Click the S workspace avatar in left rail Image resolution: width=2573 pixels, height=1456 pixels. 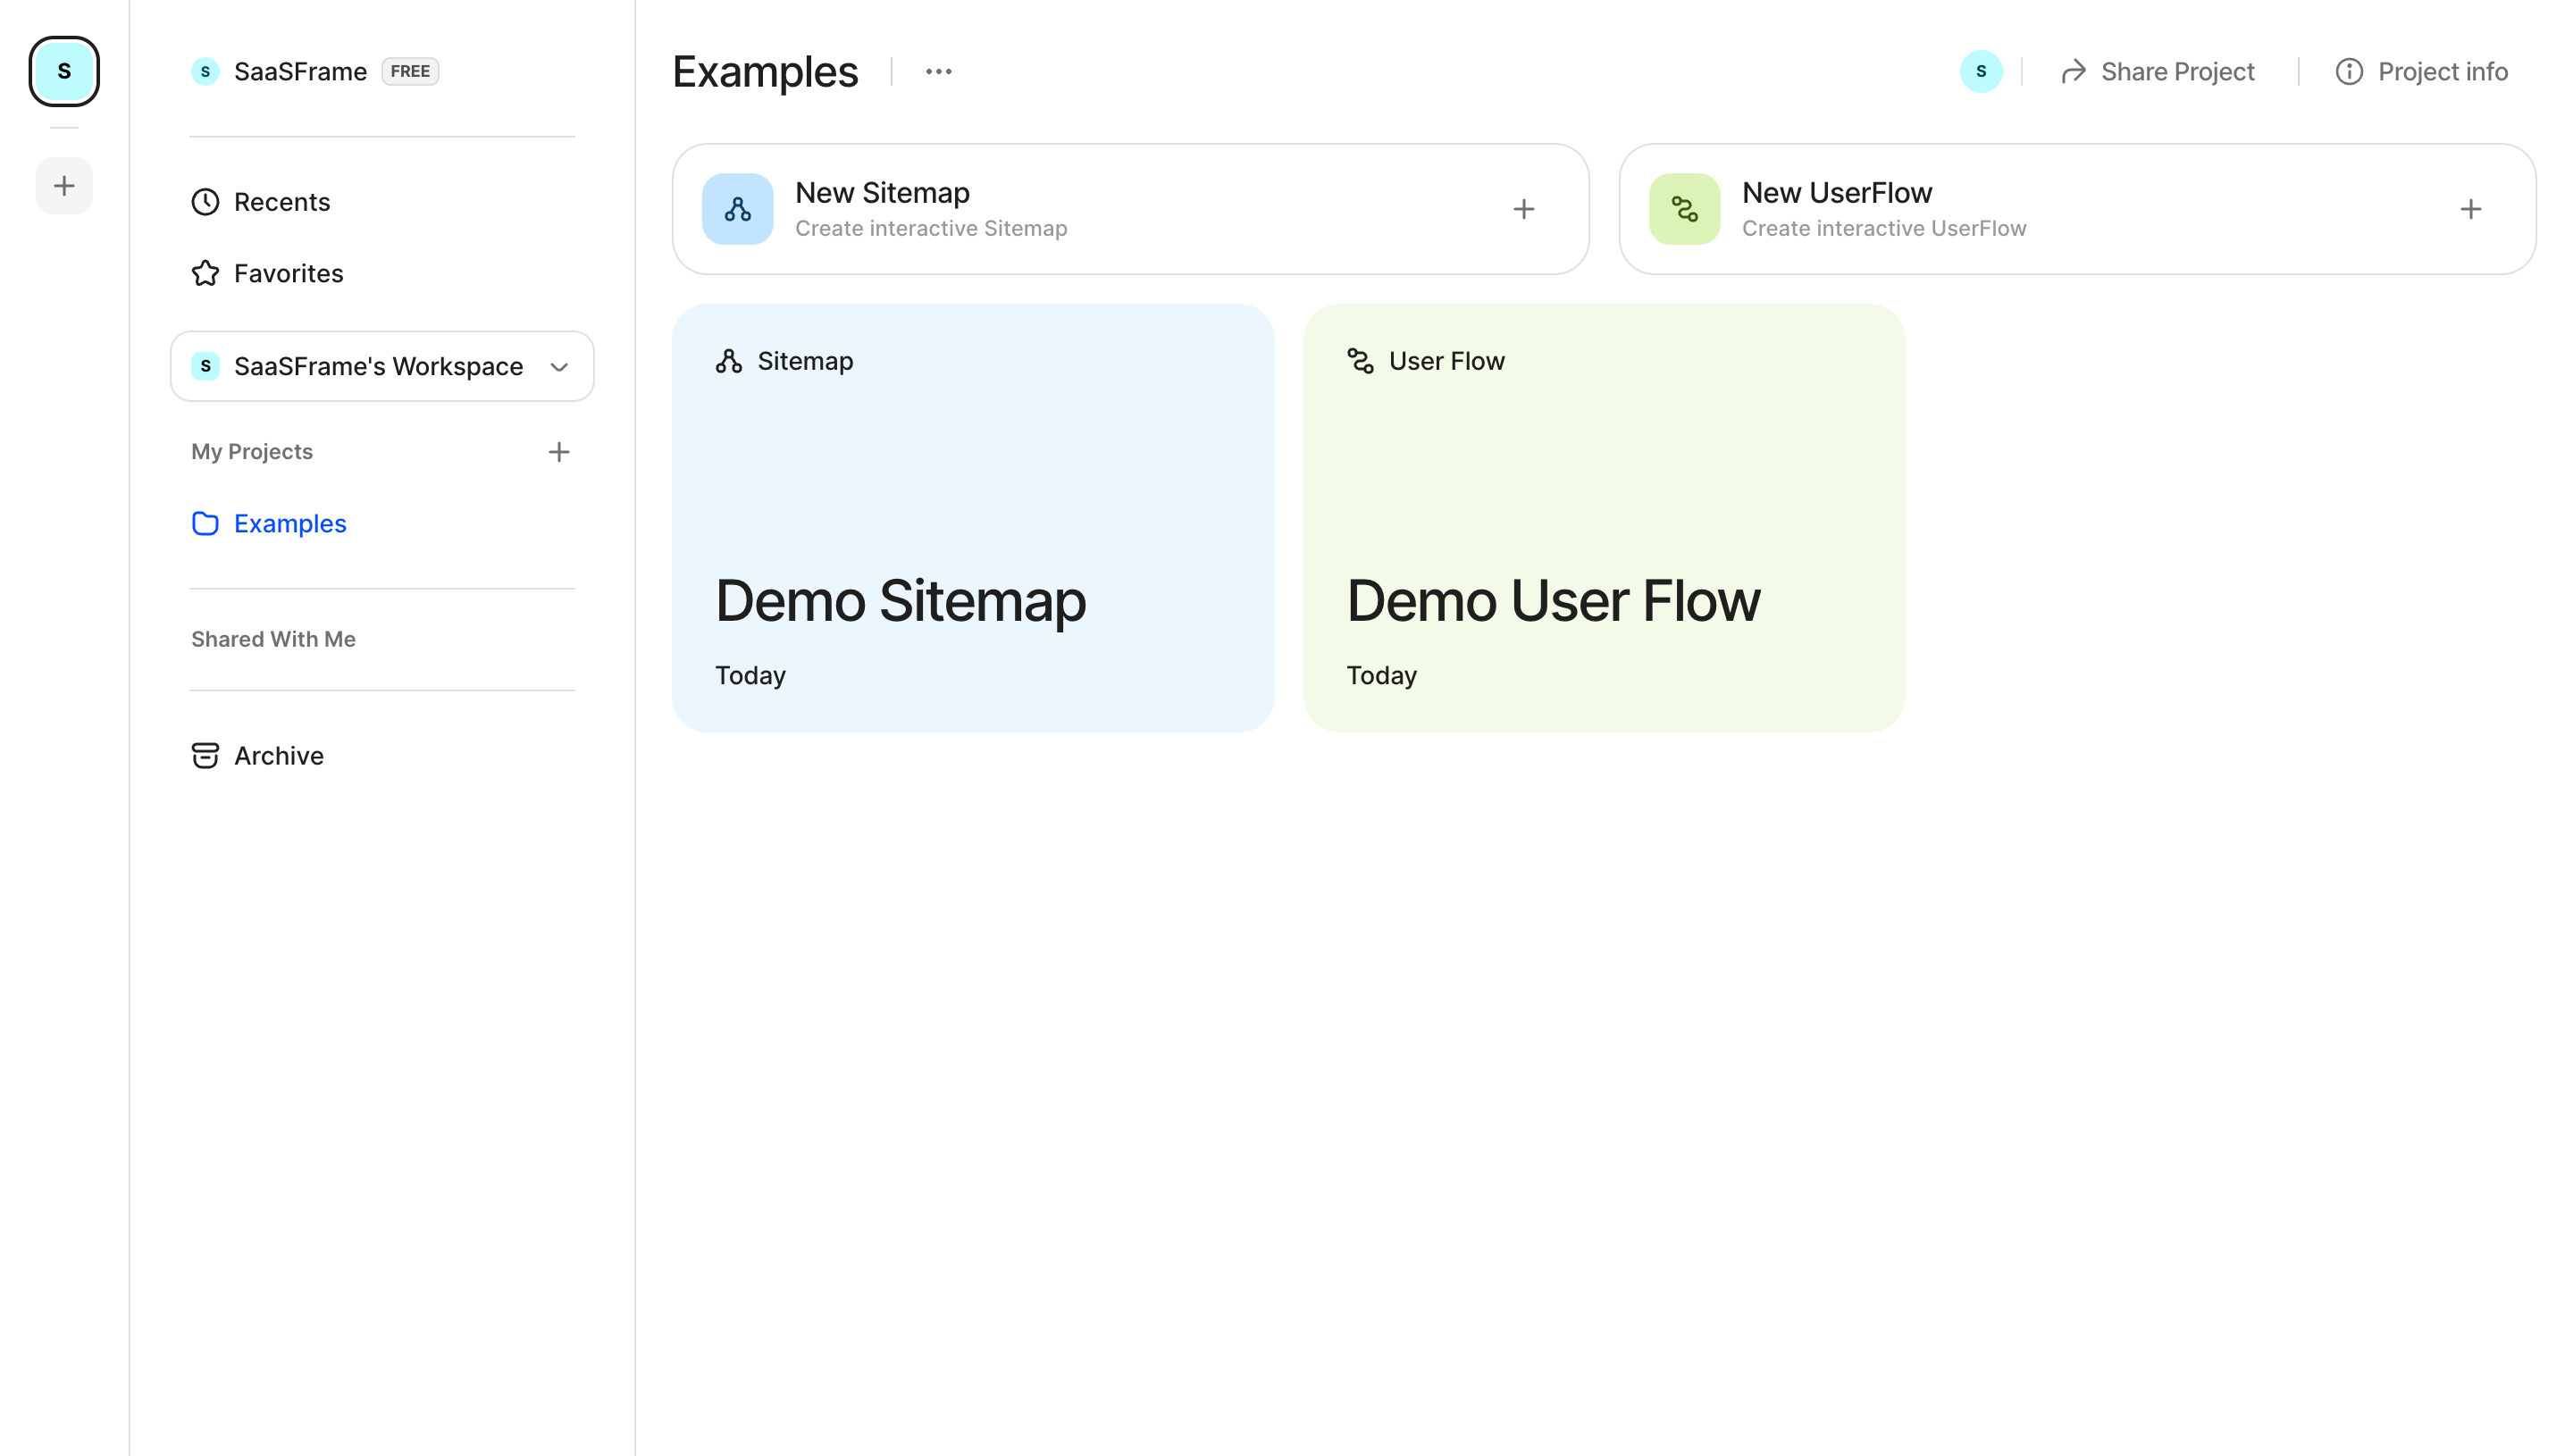pyautogui.click(x=64, y=71)
